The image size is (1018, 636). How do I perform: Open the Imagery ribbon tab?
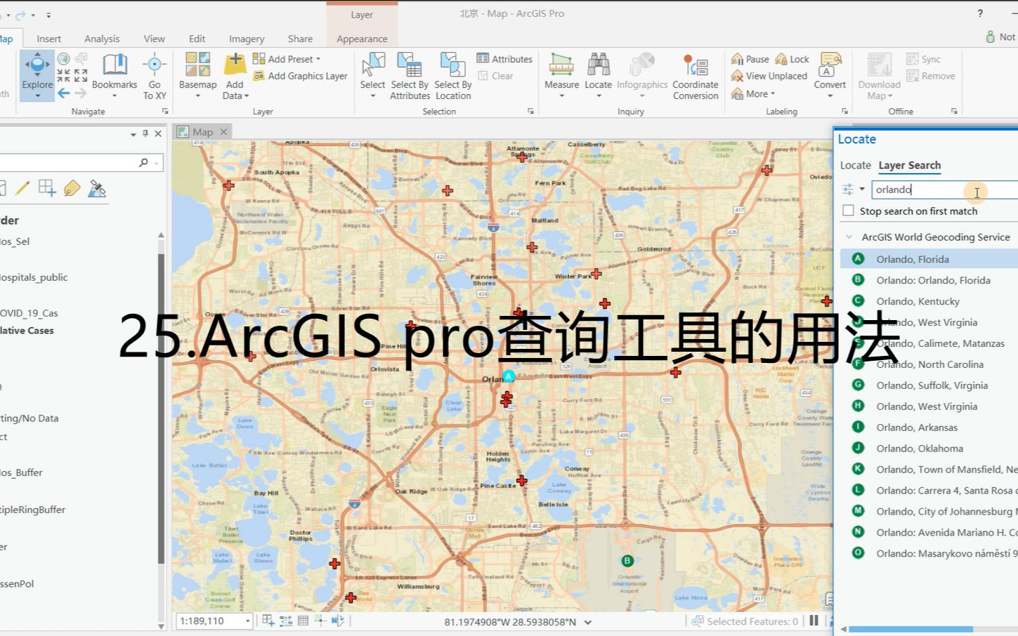(245, 39)
